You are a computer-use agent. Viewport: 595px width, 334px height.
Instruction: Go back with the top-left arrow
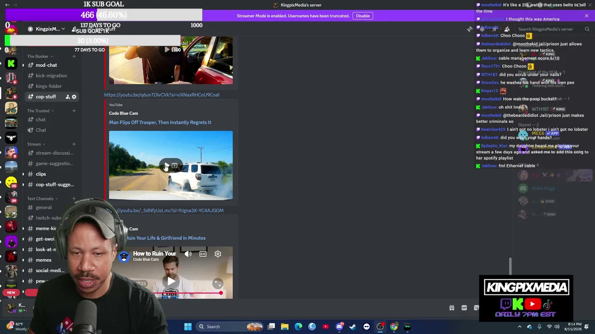point(7,5)
